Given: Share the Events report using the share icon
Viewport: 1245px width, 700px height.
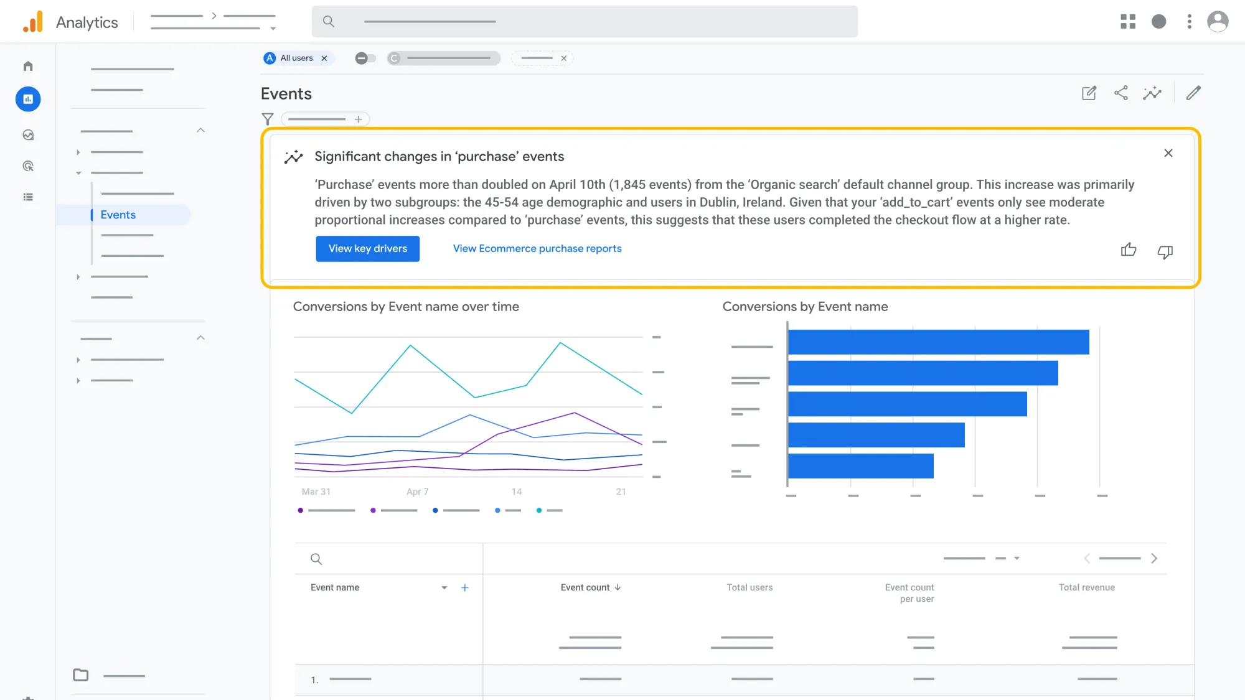Looking at the screenshot, I should (1121, 93).
